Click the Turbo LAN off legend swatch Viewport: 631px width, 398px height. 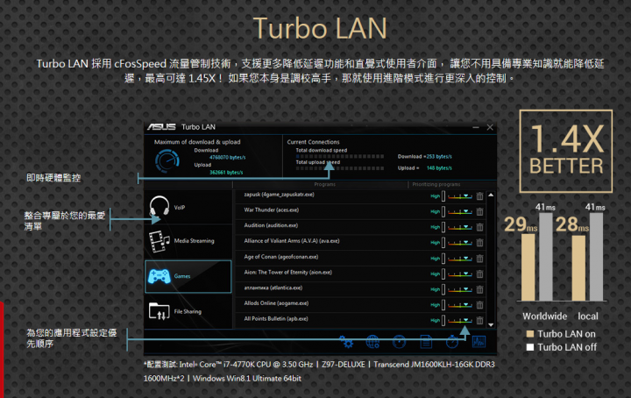pos(530,347)
